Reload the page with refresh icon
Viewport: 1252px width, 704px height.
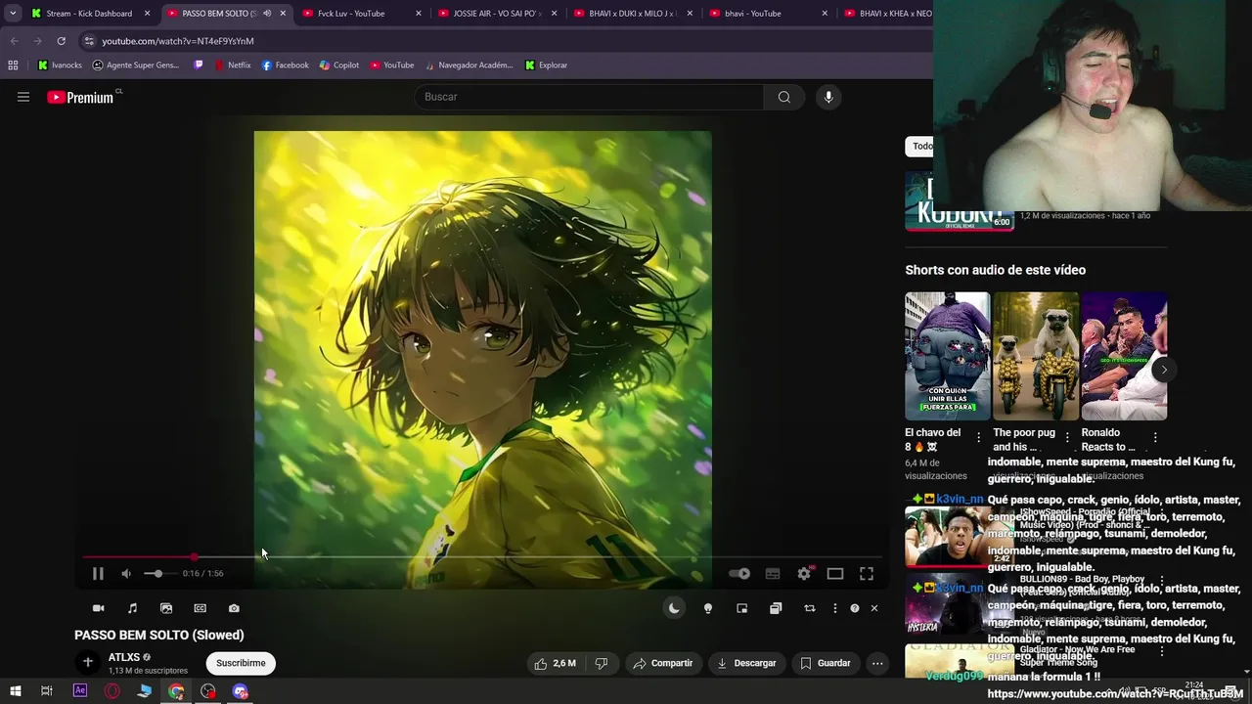tap(61, 41)
